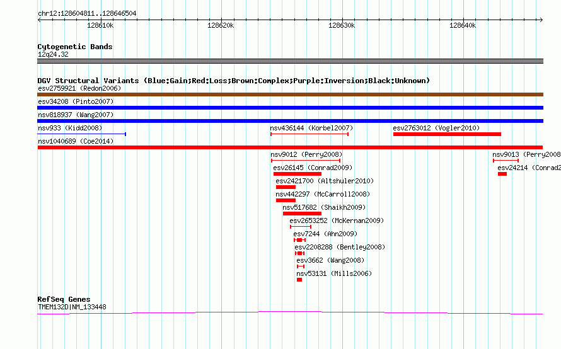Click the 128620k ruler tick label
The image size is (561, 349).
(x=221, y=25)
